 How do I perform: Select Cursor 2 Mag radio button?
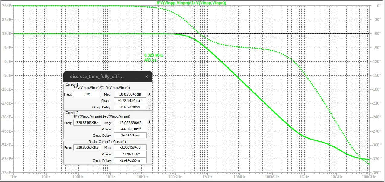point(149,123)
